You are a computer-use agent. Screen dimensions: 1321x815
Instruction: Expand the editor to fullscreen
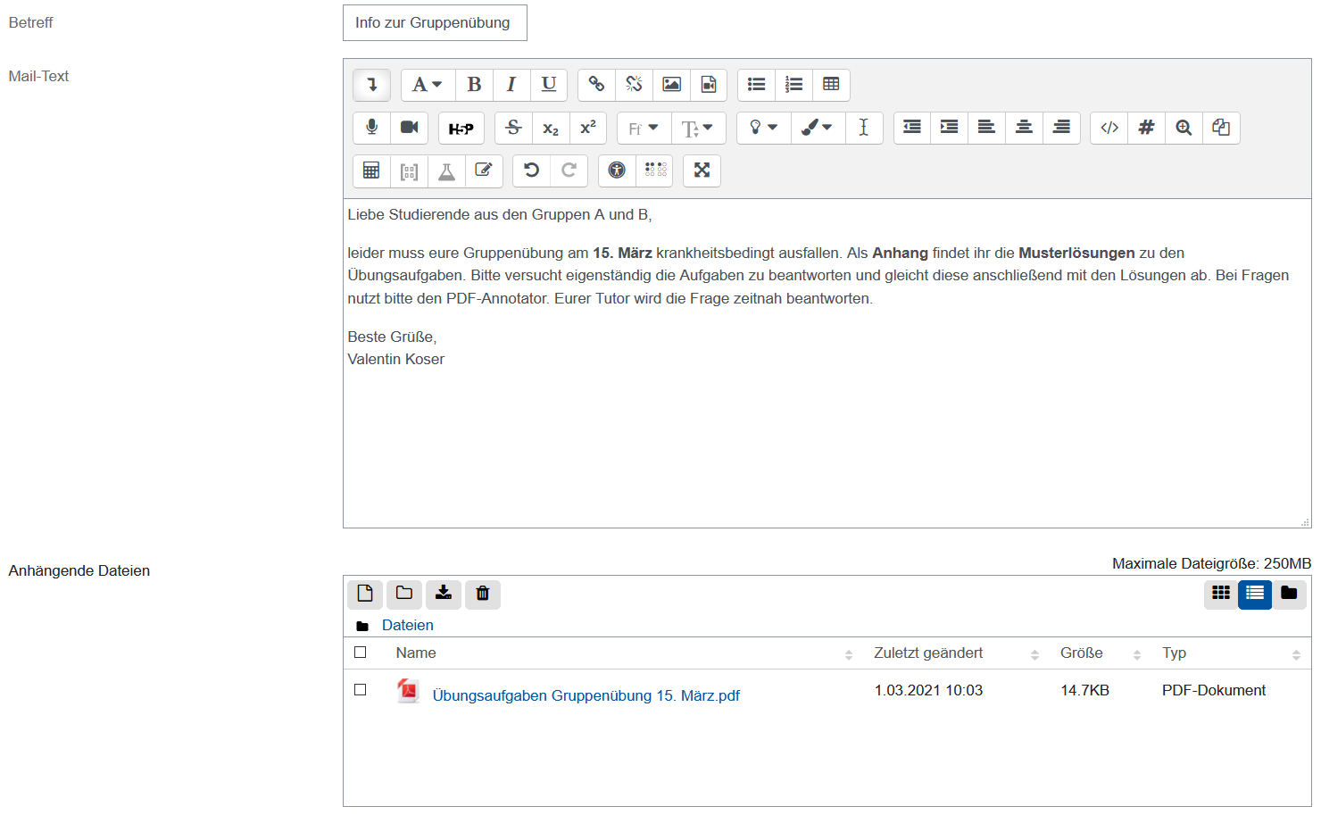coord(702,170)
